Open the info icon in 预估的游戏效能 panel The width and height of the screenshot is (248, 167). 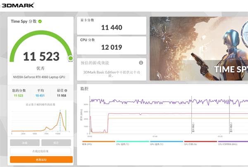[141, 63]
